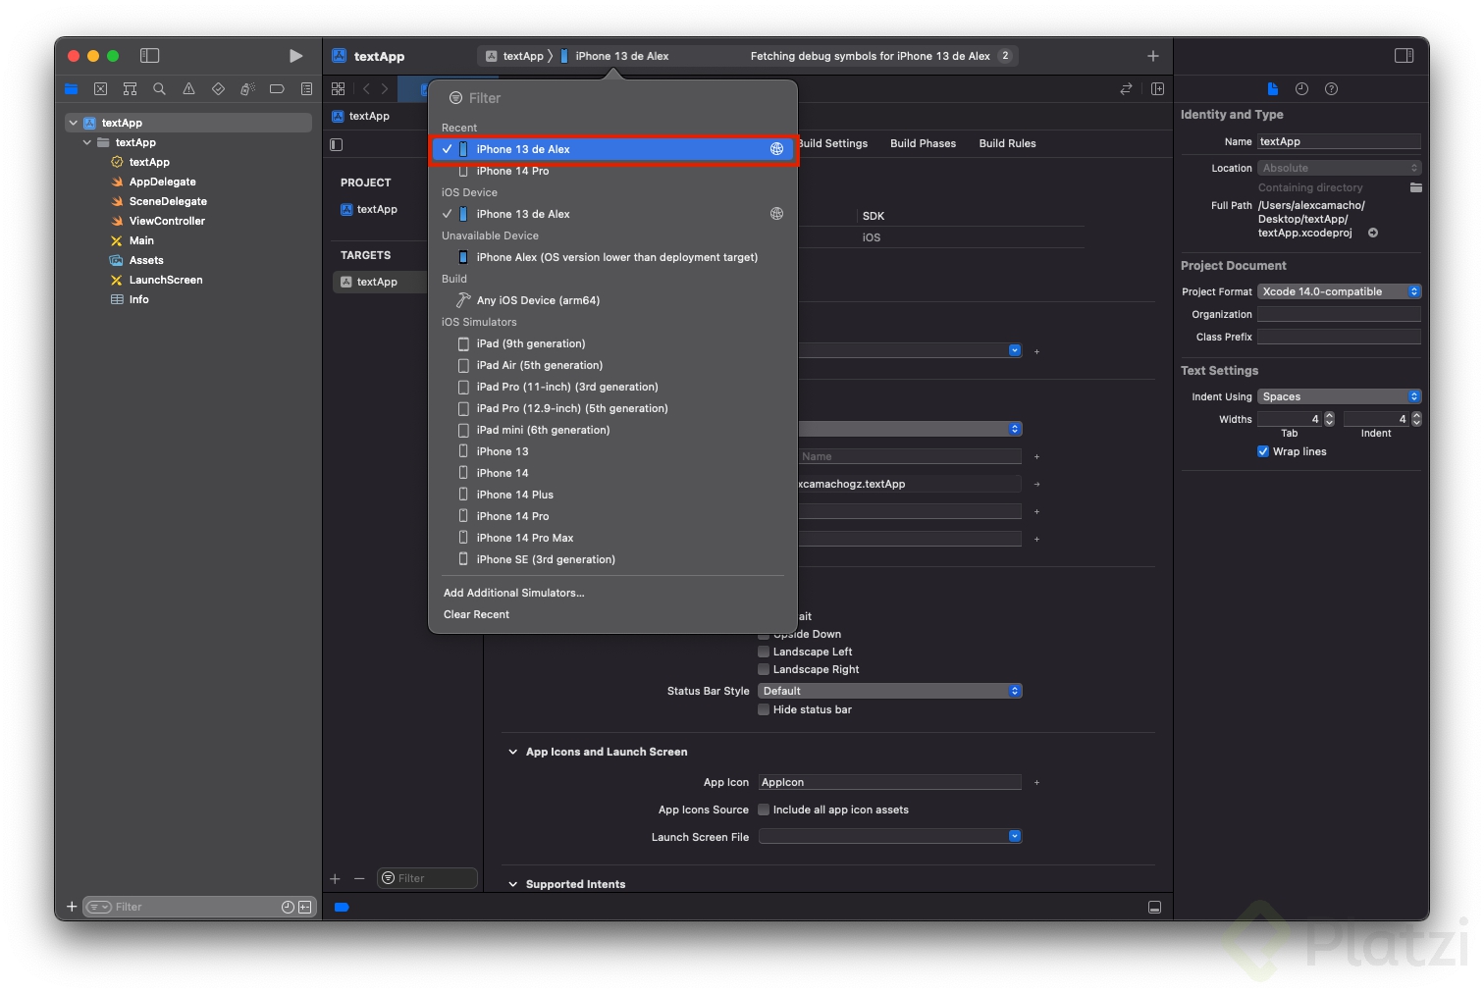Open the History inspector clock icon
Image resolution: width=1484 pixels, height=993 pixels.
click(1301, 89)
